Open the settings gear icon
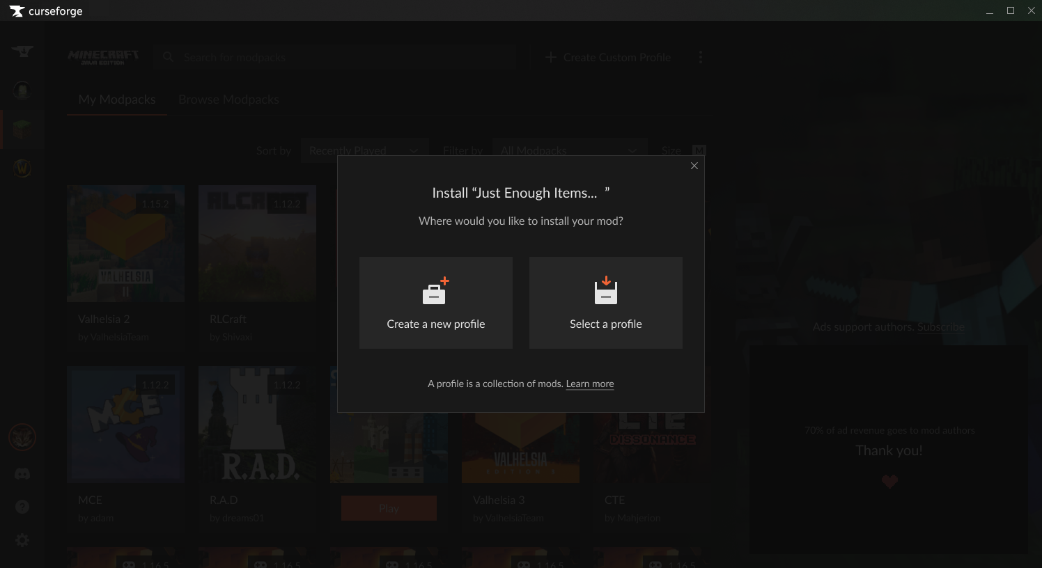1042x568 pixels. [x=22, y=540]
